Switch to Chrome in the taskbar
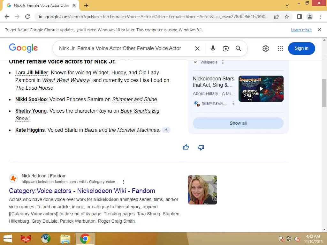This screenshot has width=327, height=245. pyautogui.click(x=85, y=239)
